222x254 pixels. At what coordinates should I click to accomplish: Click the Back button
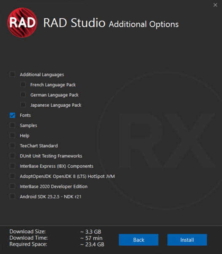138,240
